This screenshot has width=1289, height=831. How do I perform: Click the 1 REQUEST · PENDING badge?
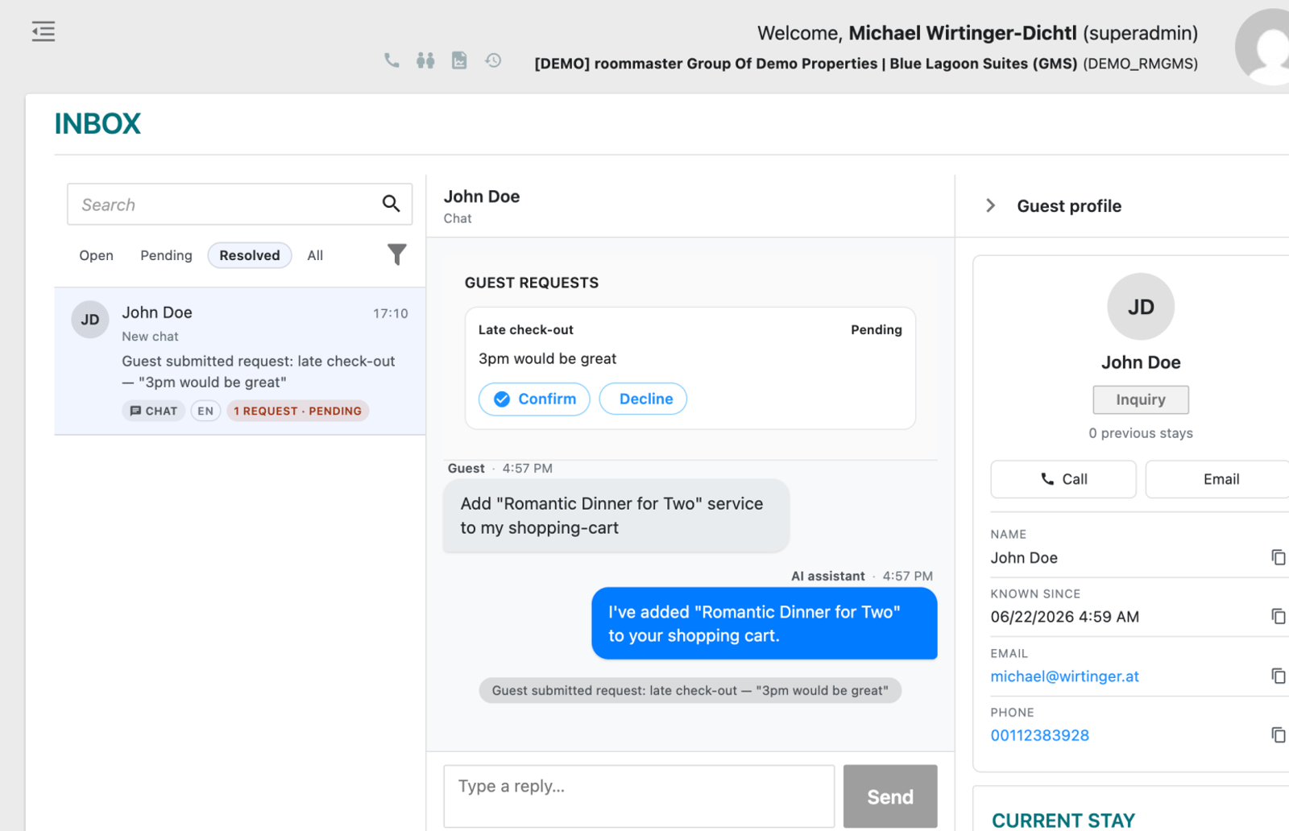pyautogui.click(x=298, y=411)
